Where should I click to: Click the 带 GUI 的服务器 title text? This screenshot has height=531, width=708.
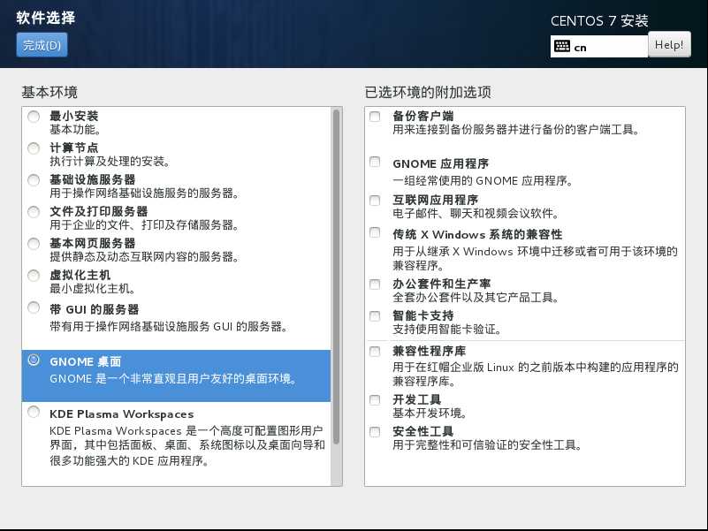(x=95, y=309)
